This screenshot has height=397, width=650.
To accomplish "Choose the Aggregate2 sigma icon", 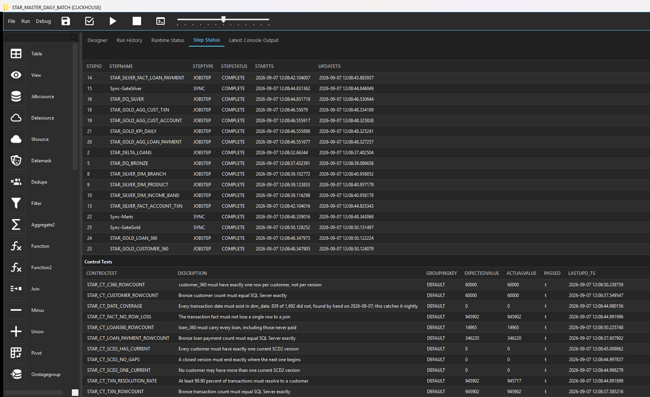I will tap(16, 225).
